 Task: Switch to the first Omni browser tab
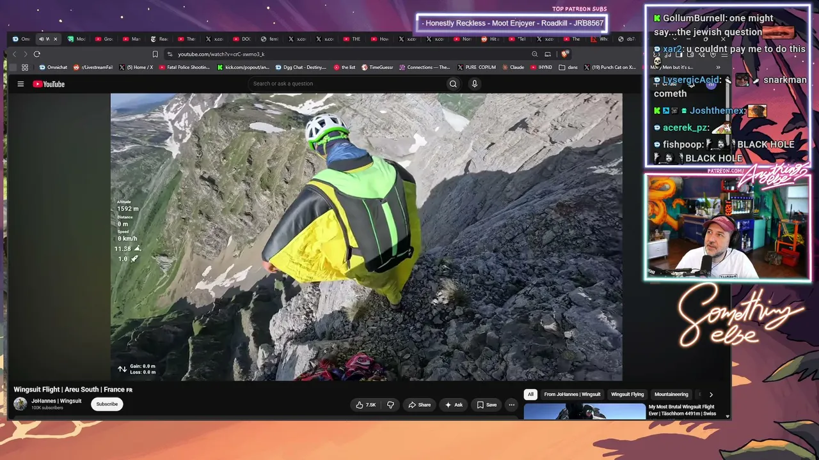[x=21, y=39]
